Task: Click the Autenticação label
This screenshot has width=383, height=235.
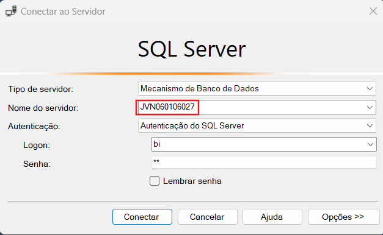Action: point(34,127)
